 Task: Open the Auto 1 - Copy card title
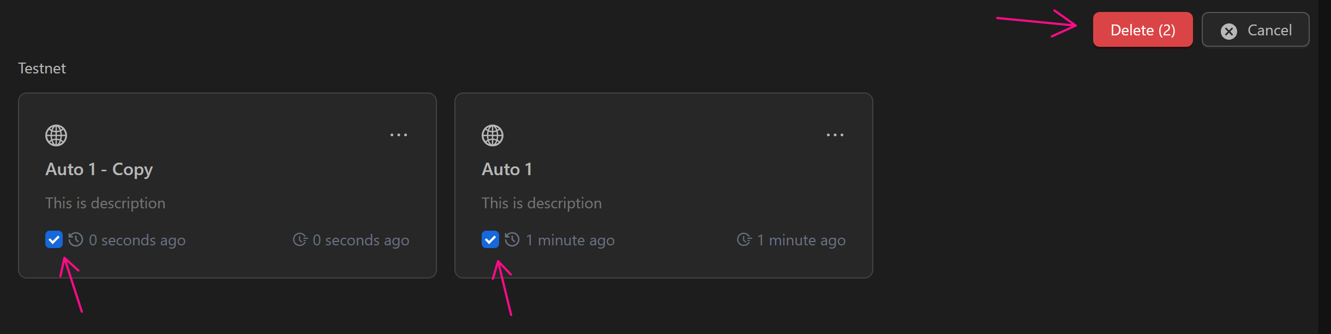(99, 169)
